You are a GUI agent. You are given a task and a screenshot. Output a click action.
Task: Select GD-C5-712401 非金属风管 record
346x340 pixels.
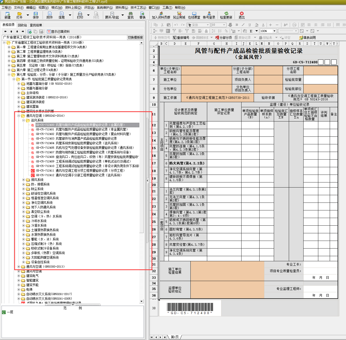tap(82, 130)
